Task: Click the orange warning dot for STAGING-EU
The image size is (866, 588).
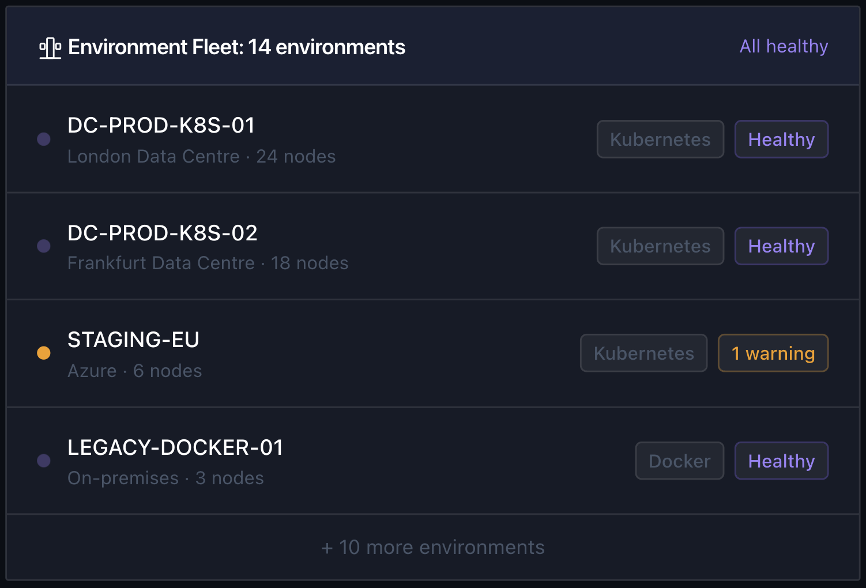Action: 44,353
